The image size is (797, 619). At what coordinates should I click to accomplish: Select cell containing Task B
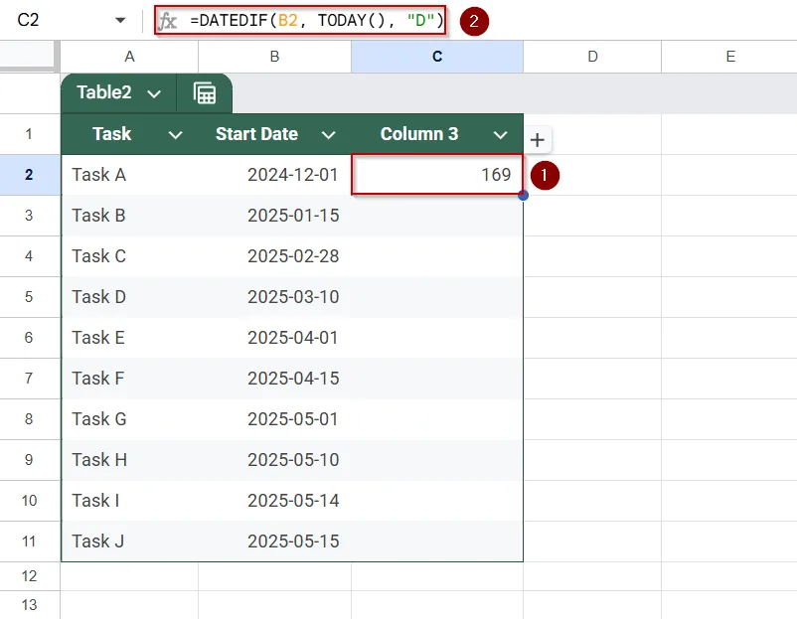click(129, 216)
